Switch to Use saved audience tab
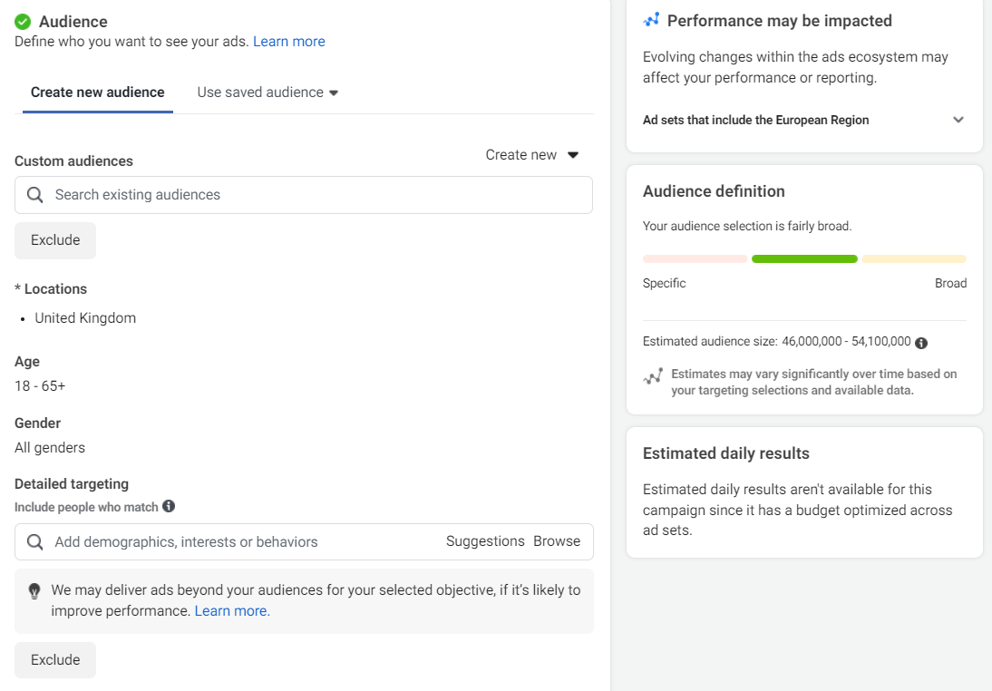992x691 pixels. click(260, 92)
